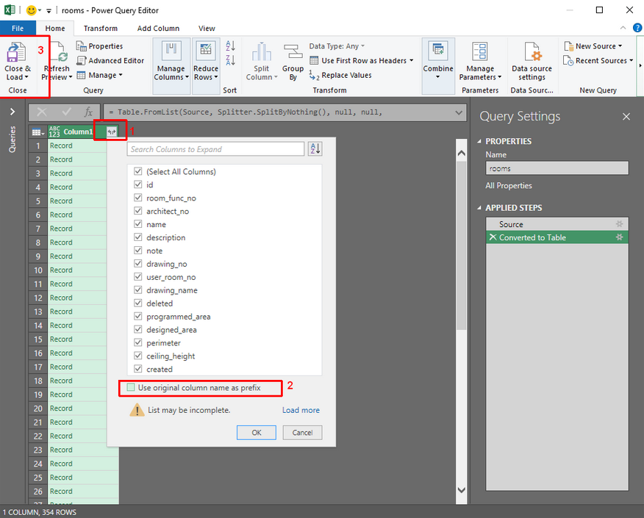Click the Close & Load icon
The height and width of the screenshot is (518, 644).
click(17, 54)
